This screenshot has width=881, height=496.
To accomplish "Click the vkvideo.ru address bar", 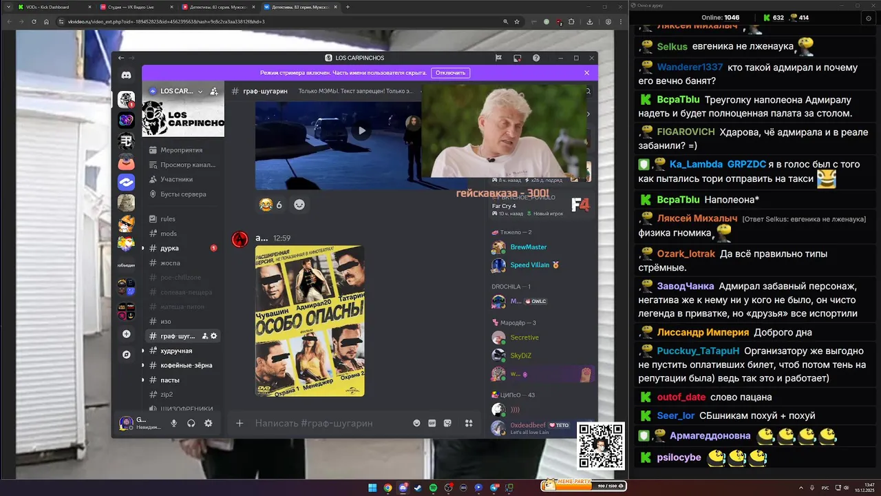I will tap(275, 21).
